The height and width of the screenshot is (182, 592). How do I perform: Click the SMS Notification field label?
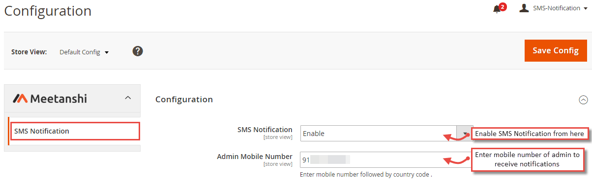[265, 130]
